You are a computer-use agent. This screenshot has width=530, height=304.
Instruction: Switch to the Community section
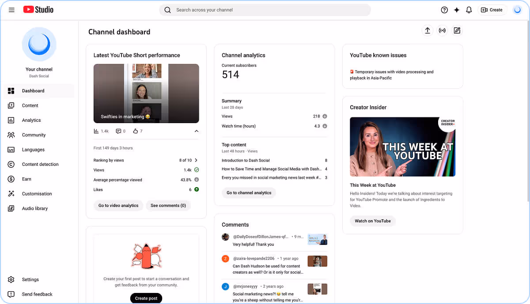(x=34, y=135)
